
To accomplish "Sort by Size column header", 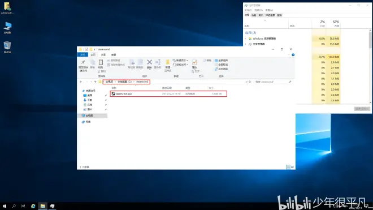I will [211, 88].
